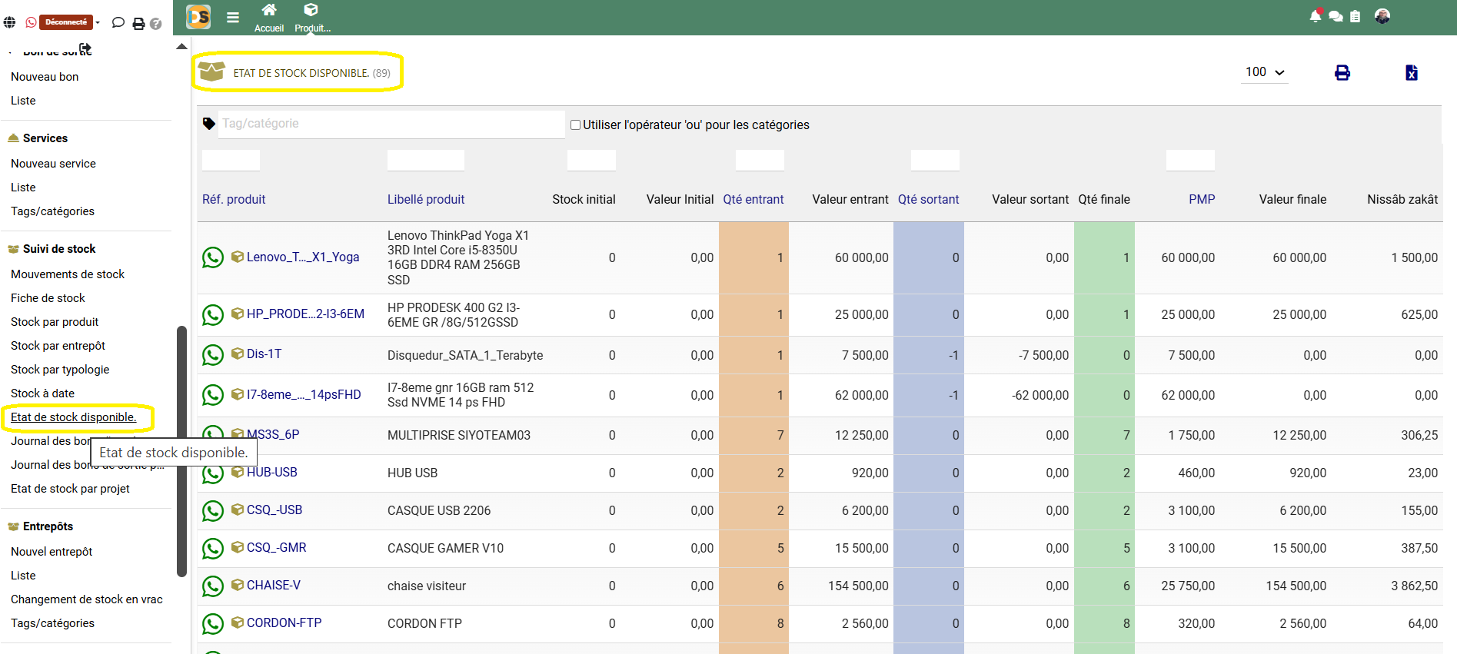Export stock table to Excel
Screen dimensions: 1457x654
1411,73
